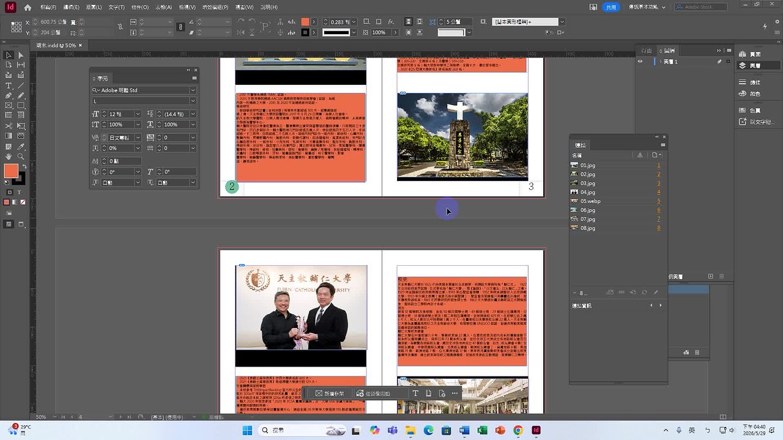
Task: Open the 檔案(F) menu
Action: [x=48, y=7]
